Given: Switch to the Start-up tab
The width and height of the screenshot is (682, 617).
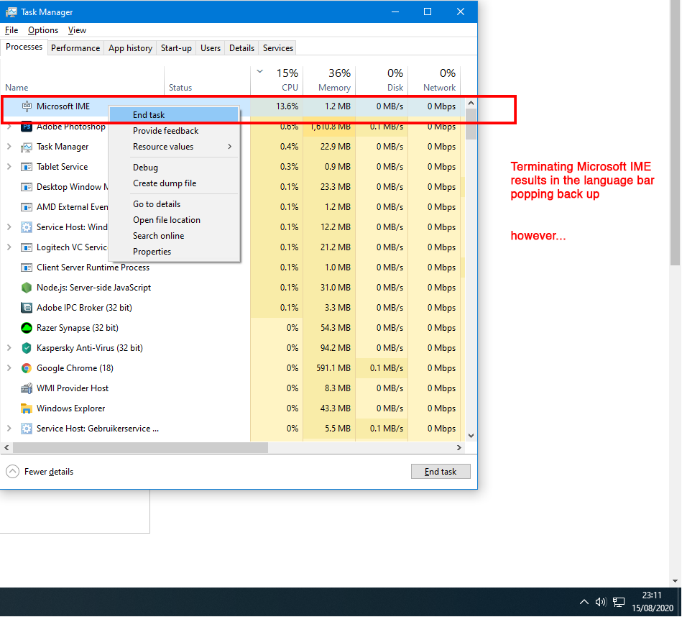Looking at the screenshot, I should 176,48.
